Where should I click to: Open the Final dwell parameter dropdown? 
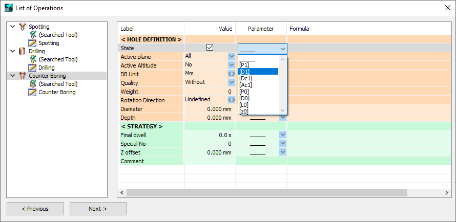click(x=282, y=135)
